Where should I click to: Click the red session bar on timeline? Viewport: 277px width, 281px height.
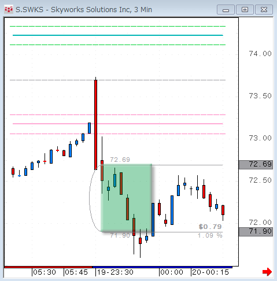pos(49,267)
